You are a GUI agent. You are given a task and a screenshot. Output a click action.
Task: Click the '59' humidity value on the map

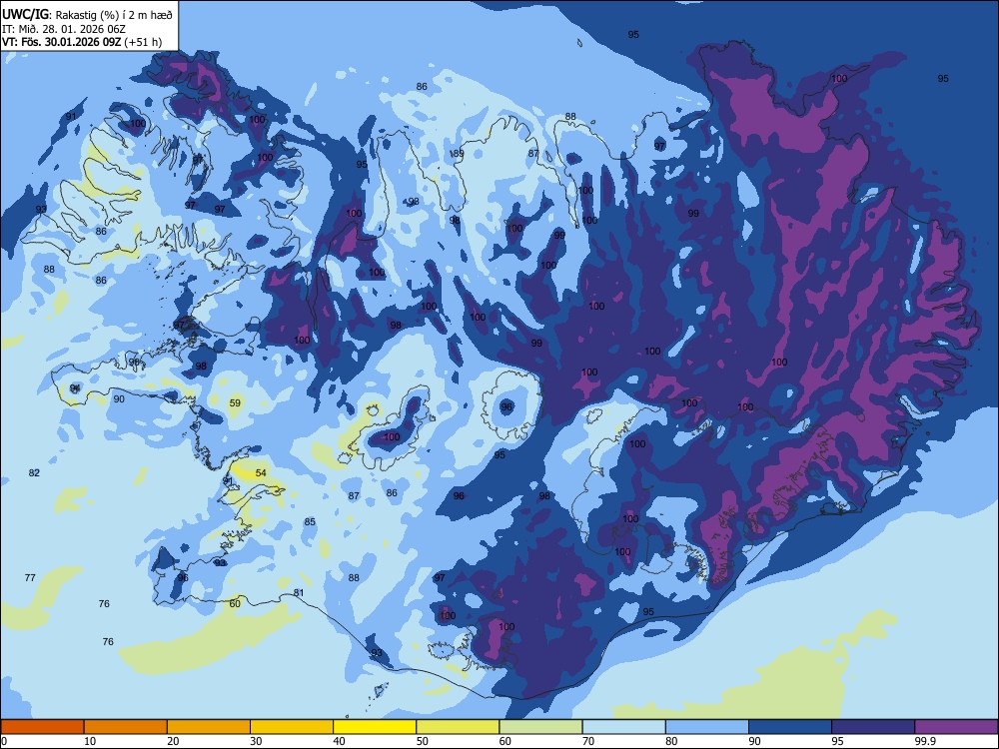coord(235,403)
